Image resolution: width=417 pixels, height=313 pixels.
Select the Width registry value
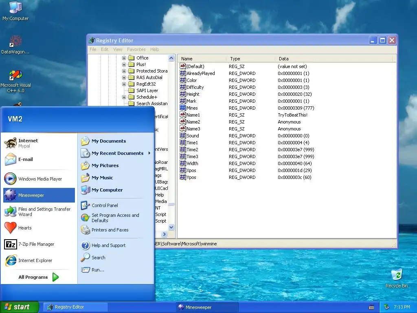pos(192,163)
